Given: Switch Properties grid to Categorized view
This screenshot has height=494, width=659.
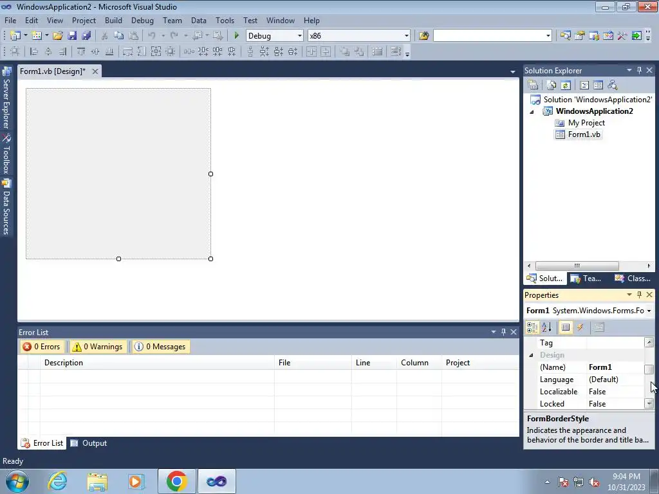Looking at the screenshot, I should coord(532,327).
